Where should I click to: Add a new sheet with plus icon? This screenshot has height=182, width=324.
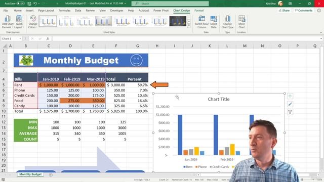(x=51, y=175)
